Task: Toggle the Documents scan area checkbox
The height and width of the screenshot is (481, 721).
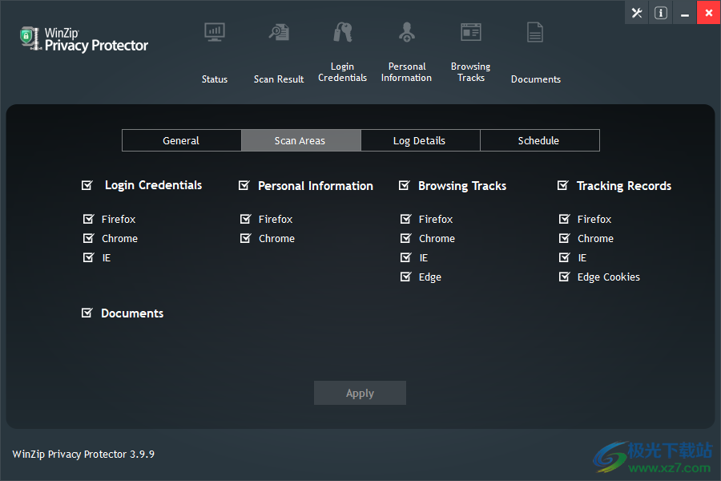Action: (x=87, y=313)
